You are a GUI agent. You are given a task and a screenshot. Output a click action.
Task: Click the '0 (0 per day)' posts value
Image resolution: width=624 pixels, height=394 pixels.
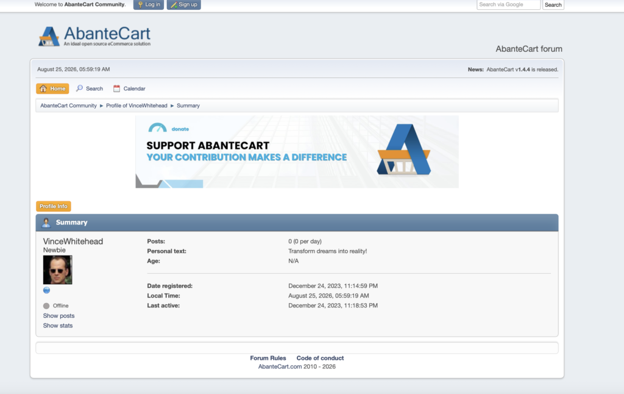[305, 242]
